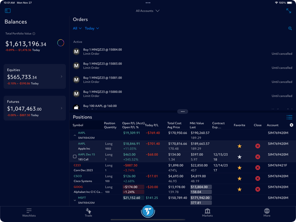This screenshot has width=296, height=222.
Task: Switch to the Watchlists tab
Action: tap(29, 212)
